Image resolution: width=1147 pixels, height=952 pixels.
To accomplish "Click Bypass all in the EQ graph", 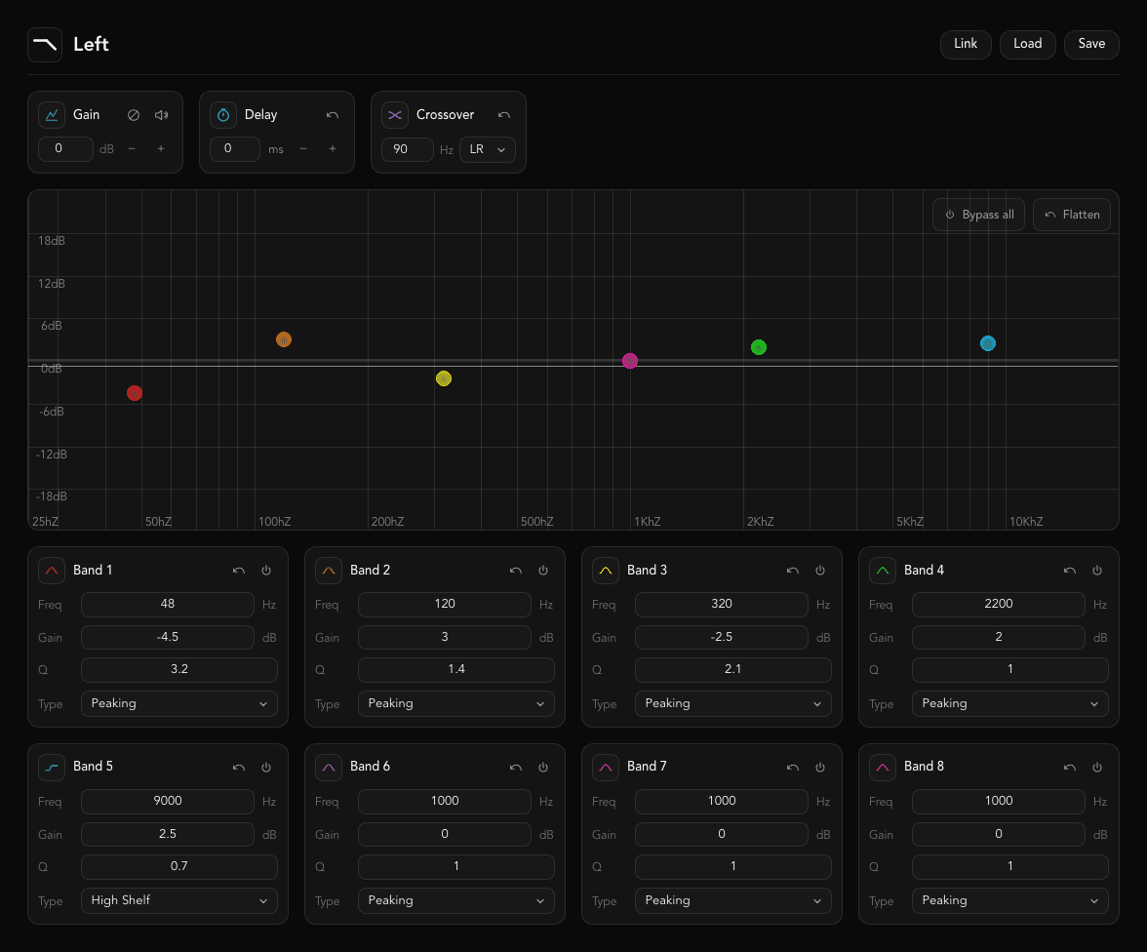I will coord(978,215).
